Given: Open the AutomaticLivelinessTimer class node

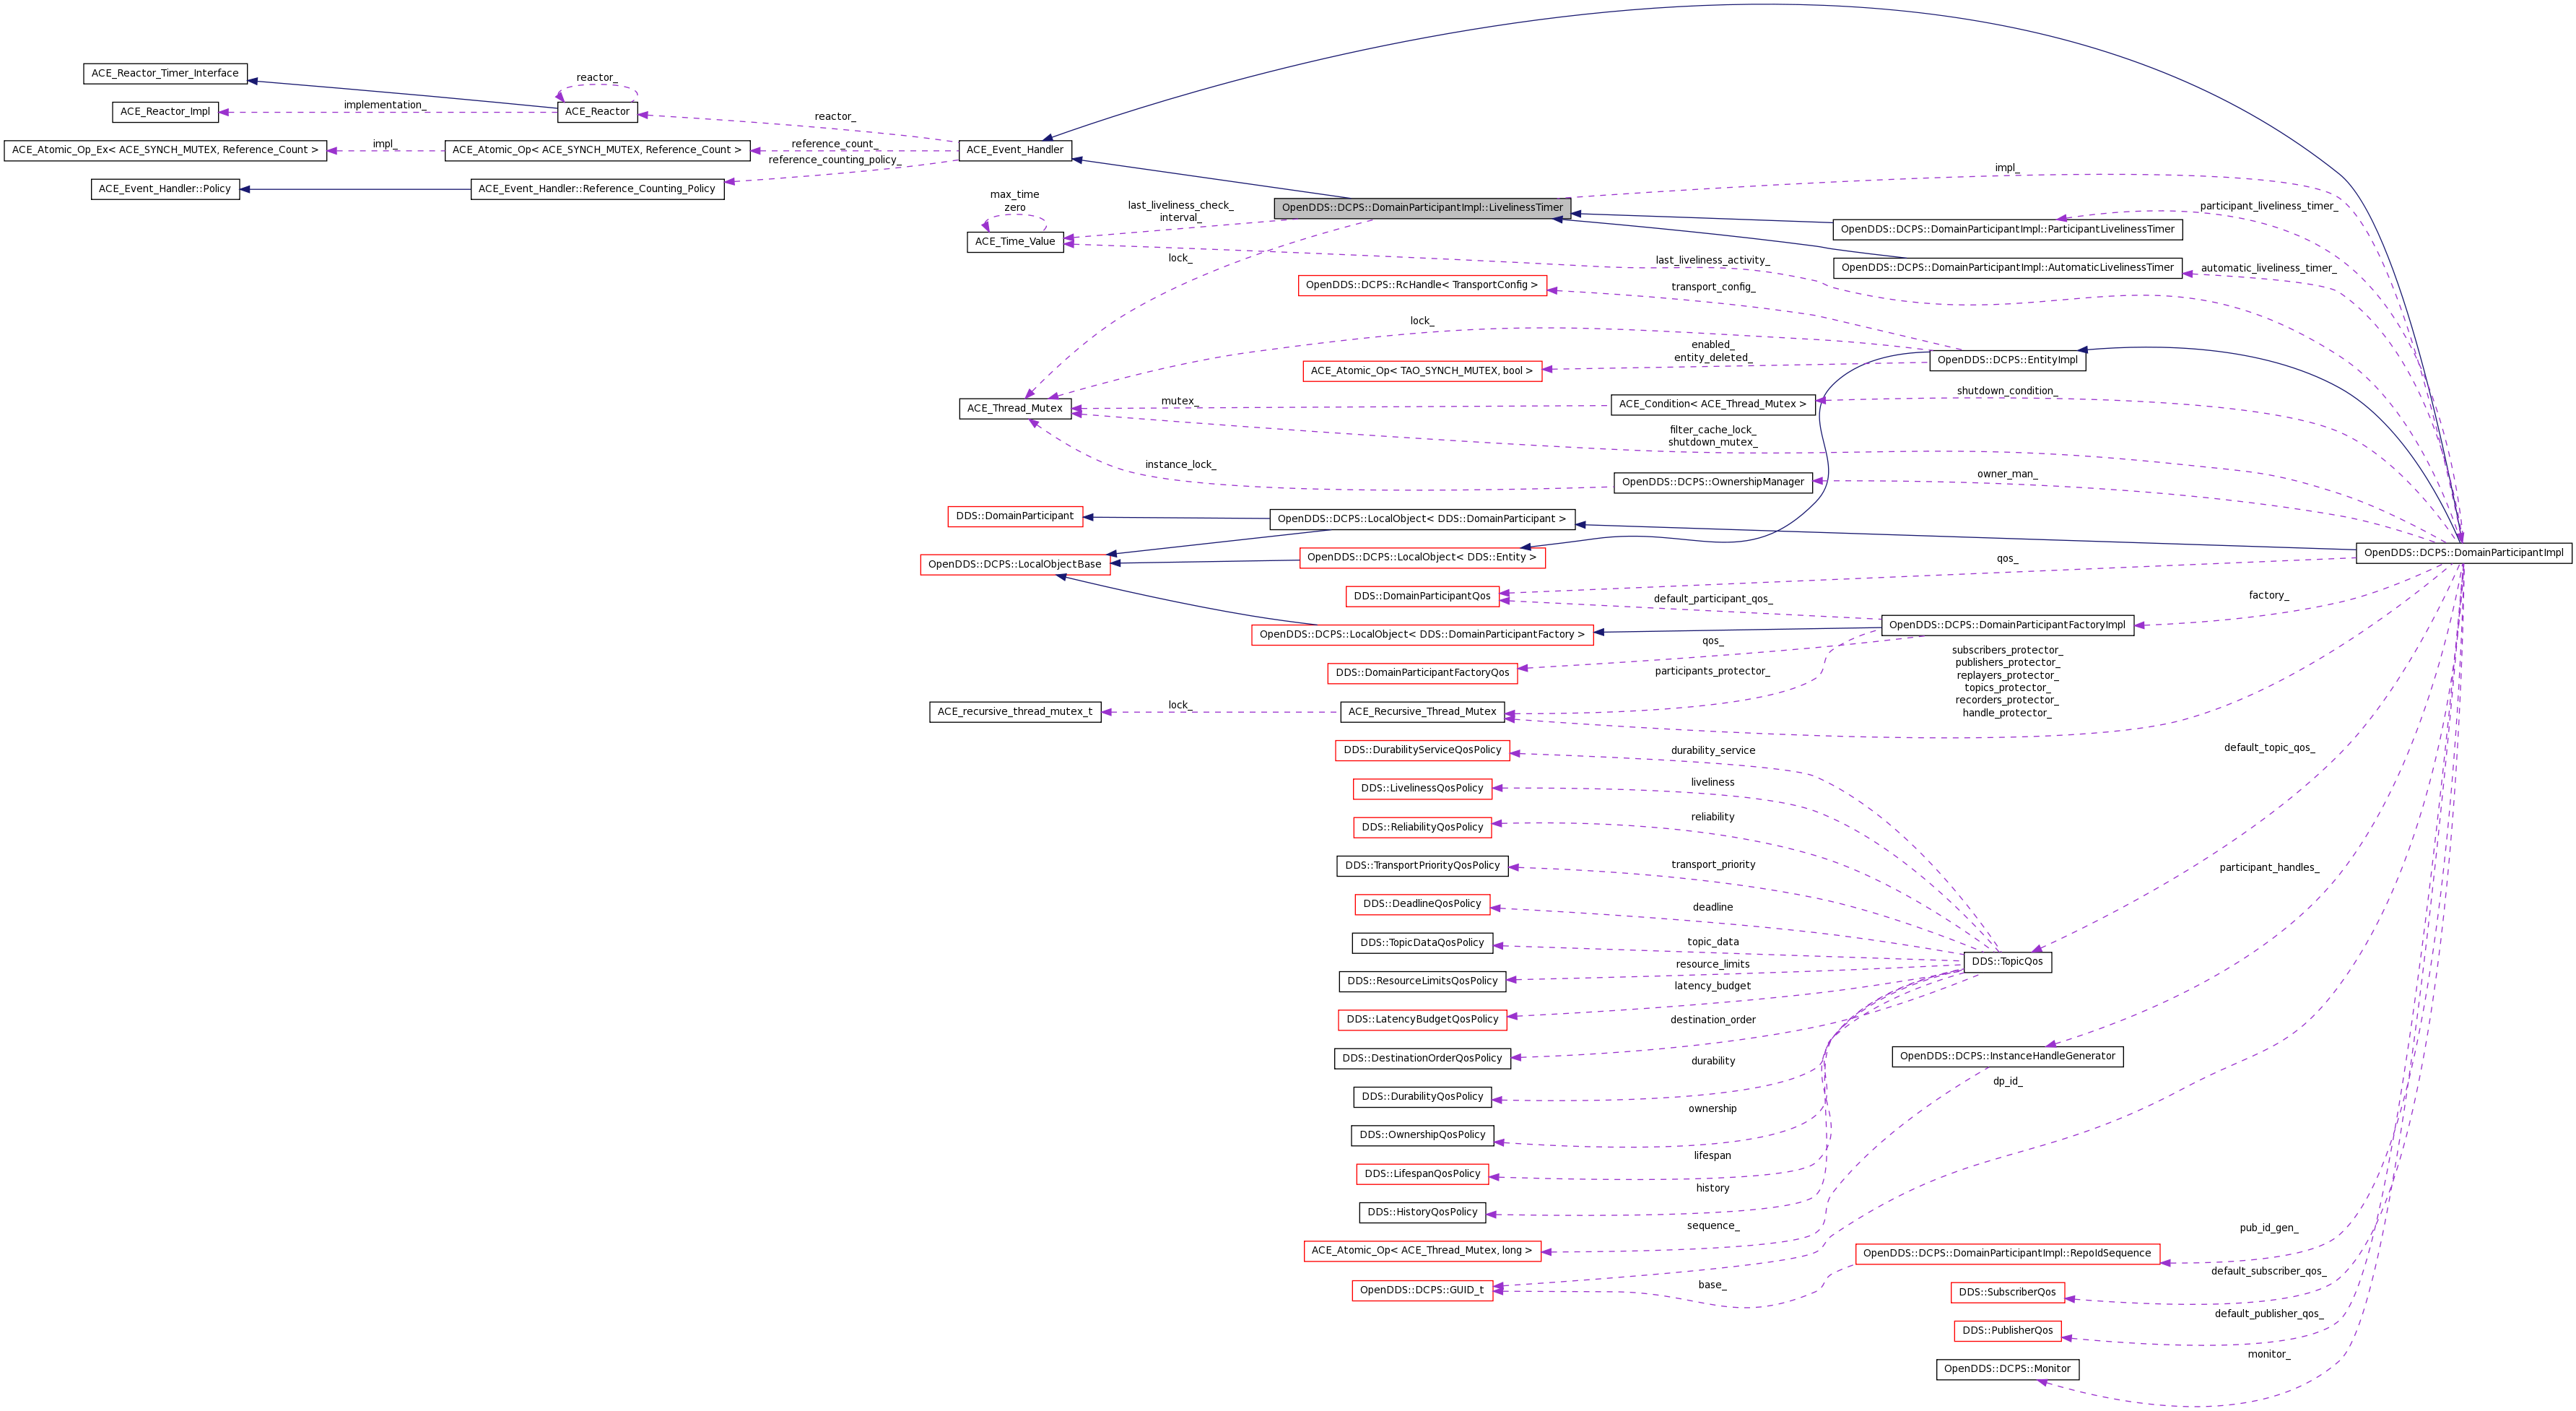Looking at the screenshot, I should coord(2007,268).
